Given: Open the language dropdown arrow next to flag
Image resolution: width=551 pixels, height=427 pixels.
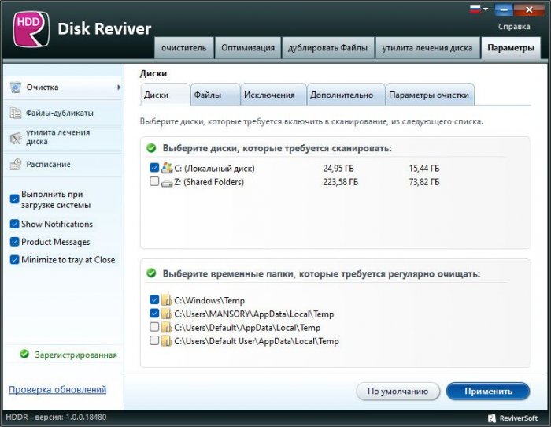Looking at the screenshot, I should 486,9.
